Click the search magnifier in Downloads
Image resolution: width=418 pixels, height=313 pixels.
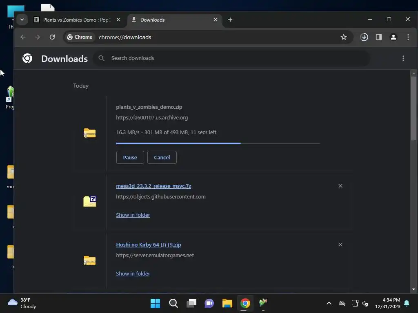click(101, 58)
